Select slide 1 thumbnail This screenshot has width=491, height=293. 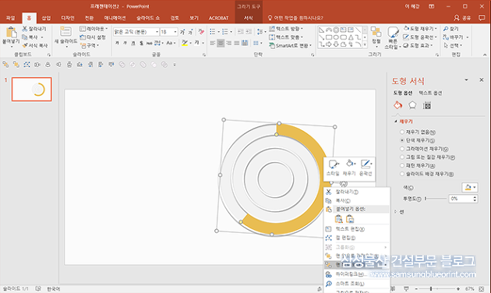pos(32,89)
